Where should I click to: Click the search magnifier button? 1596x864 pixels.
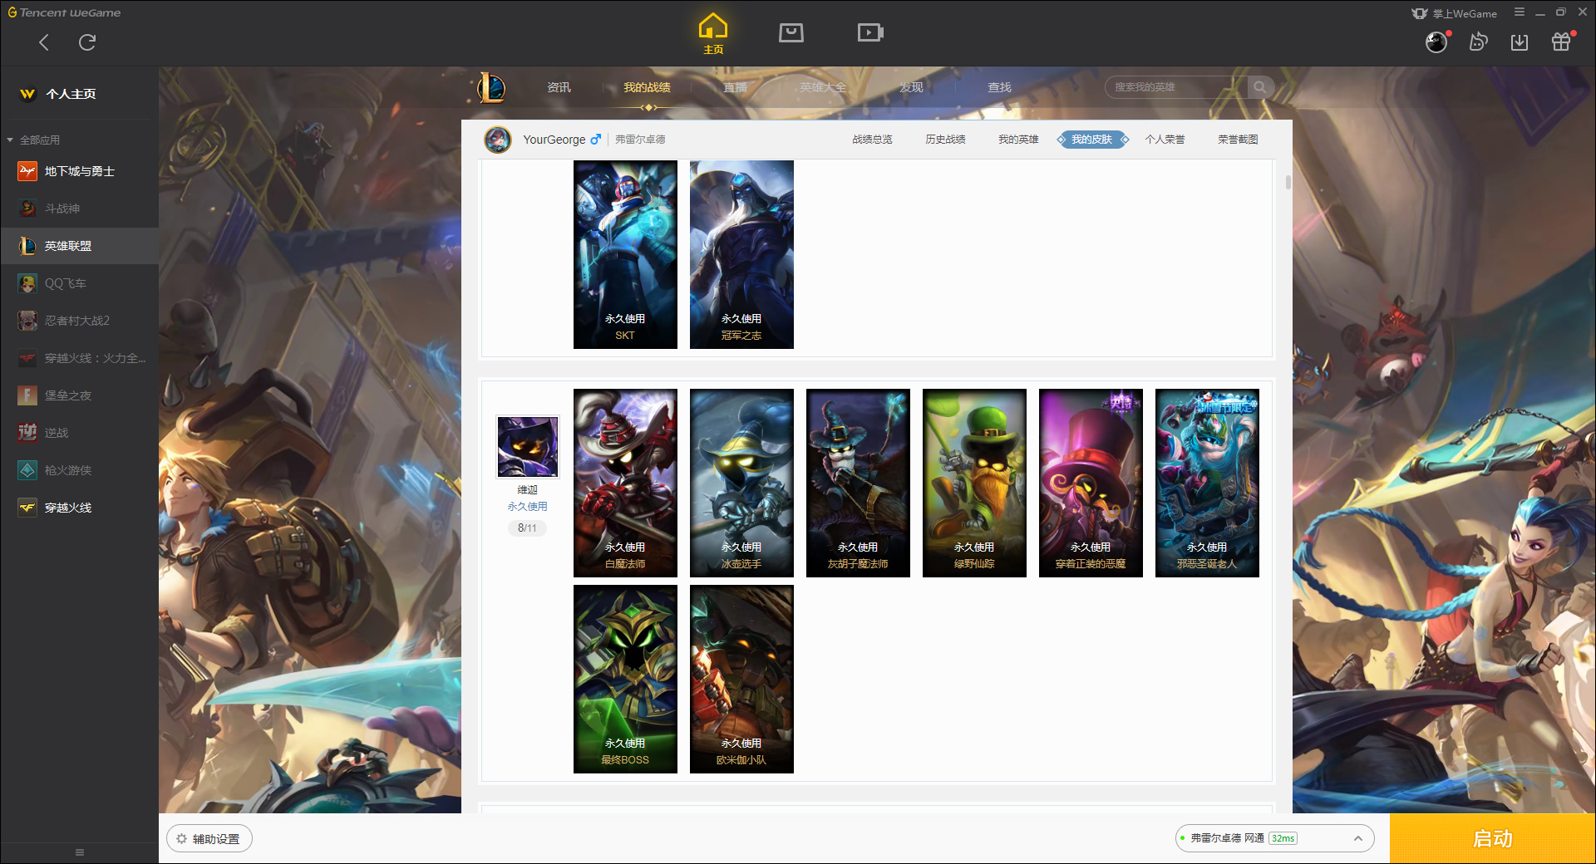1260,87
